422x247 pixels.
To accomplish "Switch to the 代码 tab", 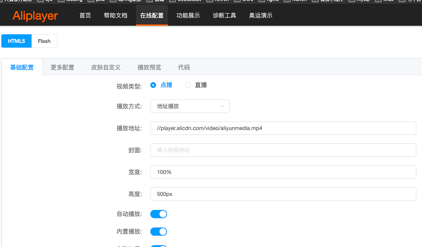I will (184, 67).
